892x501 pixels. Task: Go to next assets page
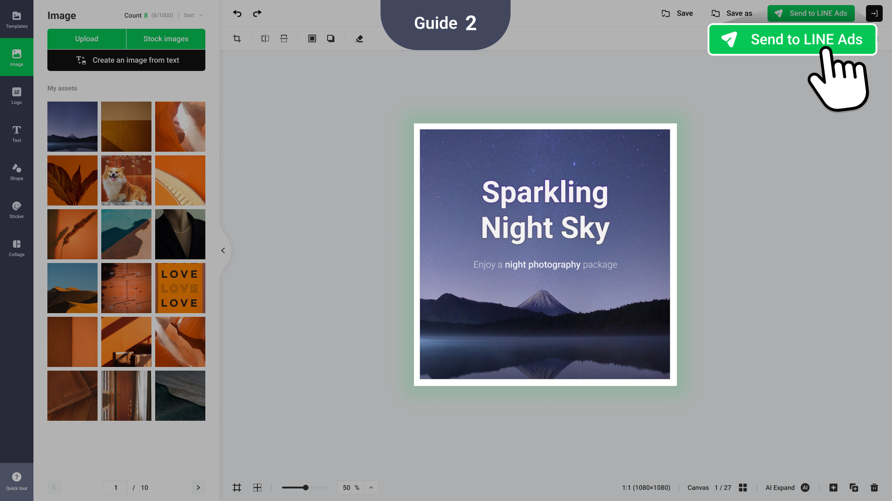point(198,488)
